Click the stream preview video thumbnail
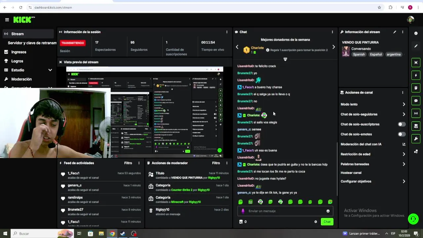 coord(144,112)
